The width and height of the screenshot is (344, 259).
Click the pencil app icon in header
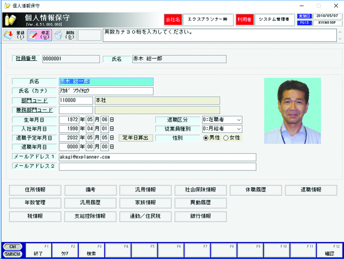11,20
